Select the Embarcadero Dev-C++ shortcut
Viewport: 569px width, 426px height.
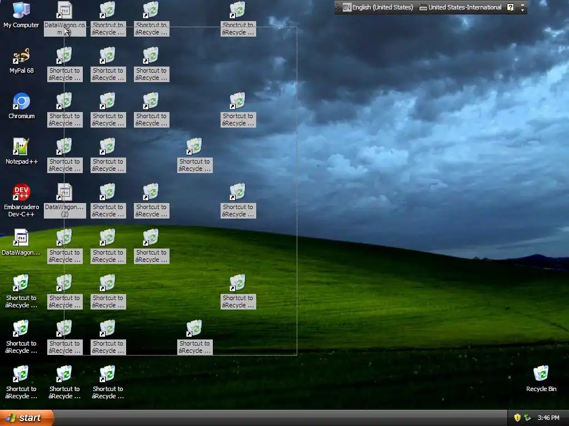click(x=22, y=200)
